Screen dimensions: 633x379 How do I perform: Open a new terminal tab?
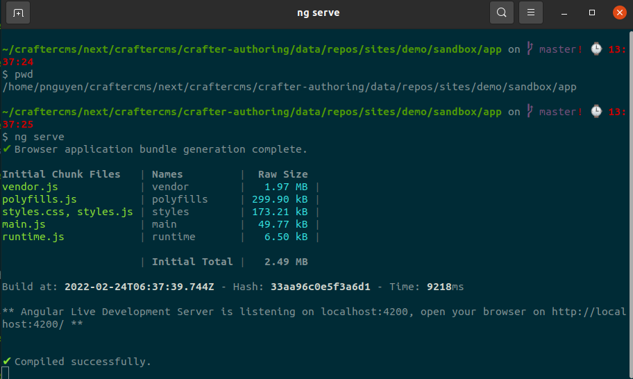(18, 12)
